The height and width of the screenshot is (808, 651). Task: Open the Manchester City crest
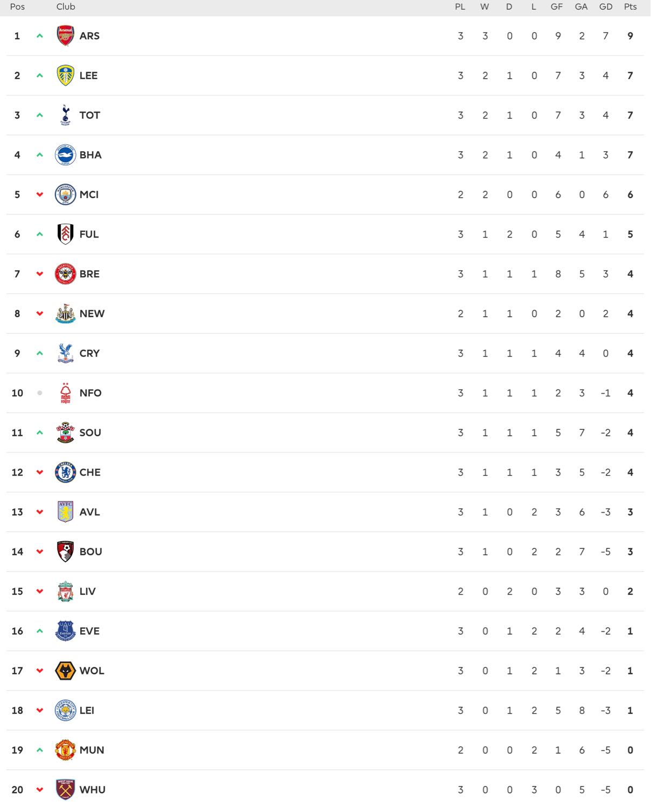pyautogui.click(x=65, y=194)
